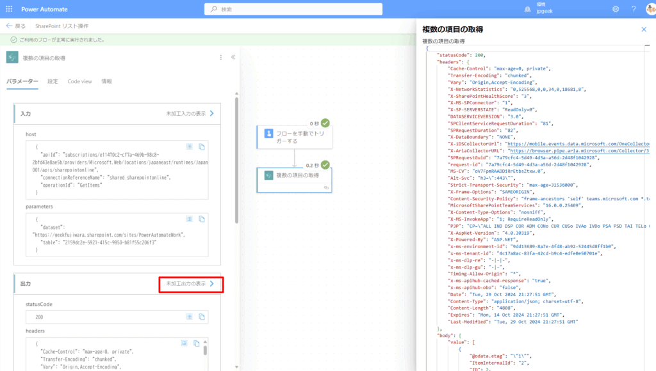Copy the statusCode value
The height and width of the screenshot is (371, 656).
click(x=202, y=317)
